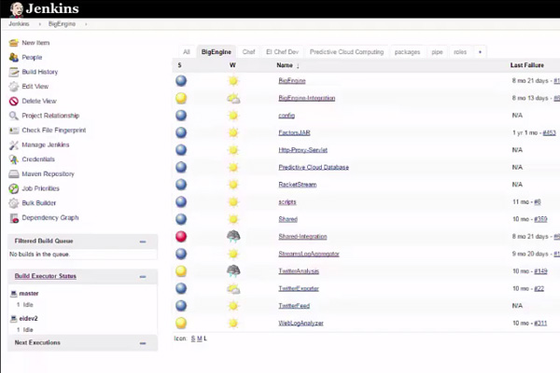This screenshot has height=373, width=560.
Task: Switch to the packages tab
Action: tap(407, 52)
